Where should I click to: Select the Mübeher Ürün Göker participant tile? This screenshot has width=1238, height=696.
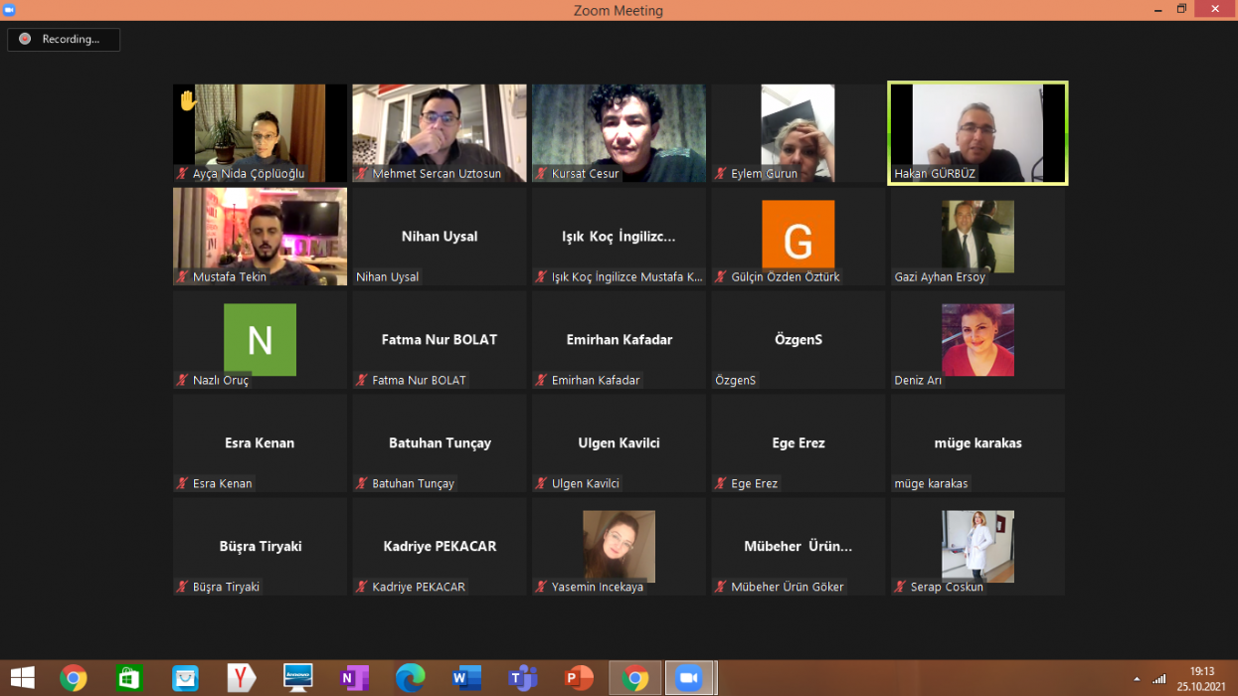(797, 547)
